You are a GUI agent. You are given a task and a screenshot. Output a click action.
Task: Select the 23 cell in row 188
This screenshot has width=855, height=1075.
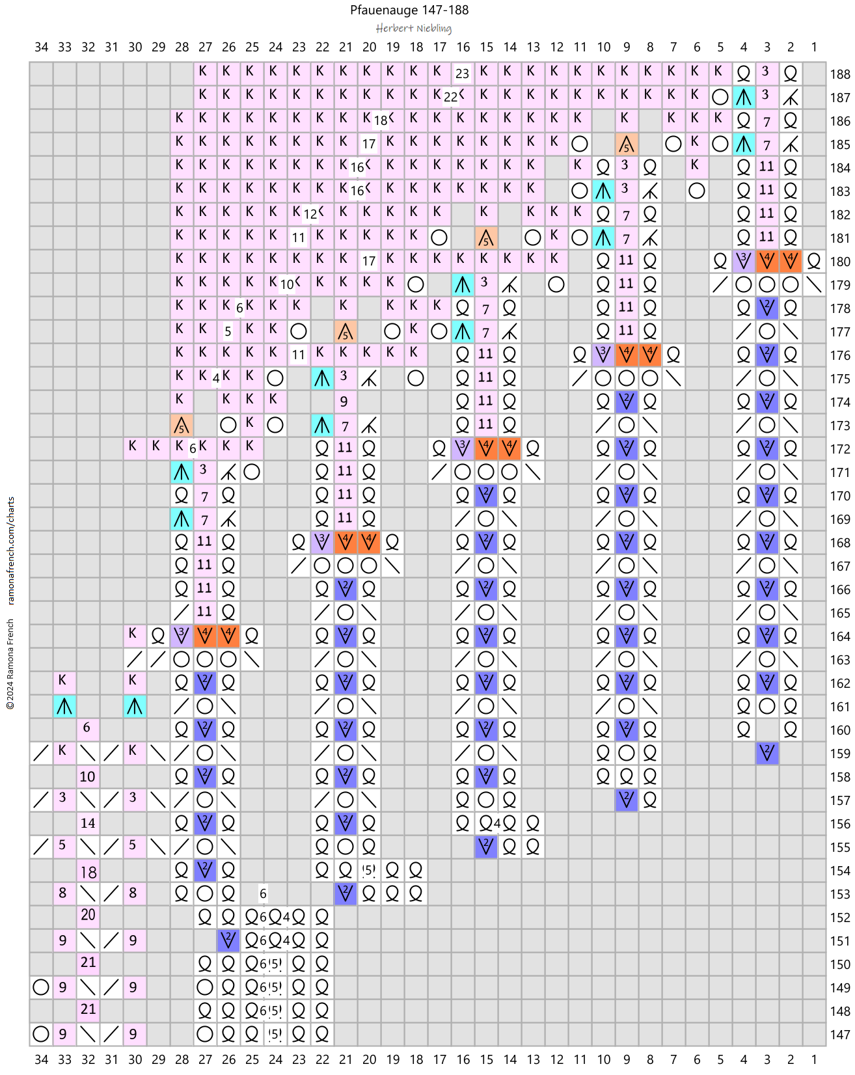pyautogui.click(x=463, y=74)
